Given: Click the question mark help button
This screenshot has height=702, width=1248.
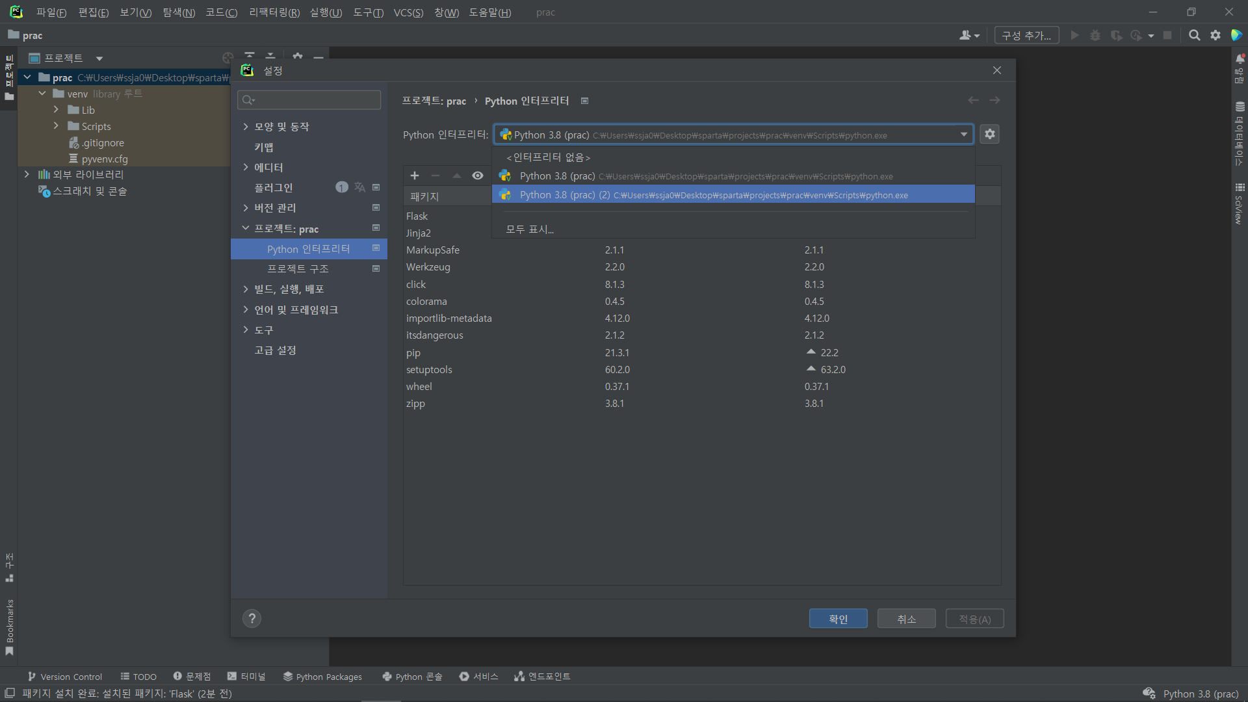Looking at the screenshot, I should click(252, 618).
